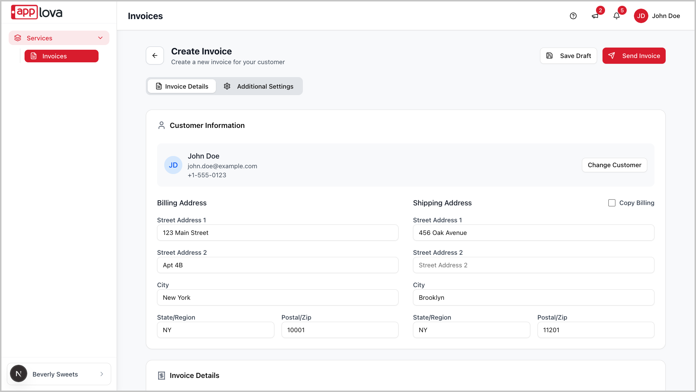Screen dimensions: 696x392
Task: Select the Invoice Details tab
Action: point(182,86)
